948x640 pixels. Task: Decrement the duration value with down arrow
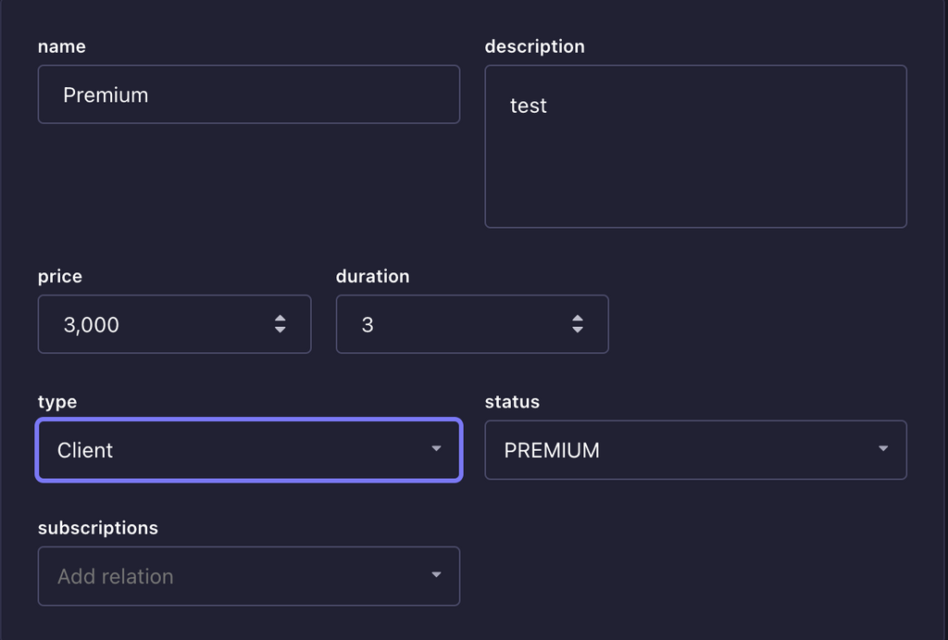tap(578, 330)
